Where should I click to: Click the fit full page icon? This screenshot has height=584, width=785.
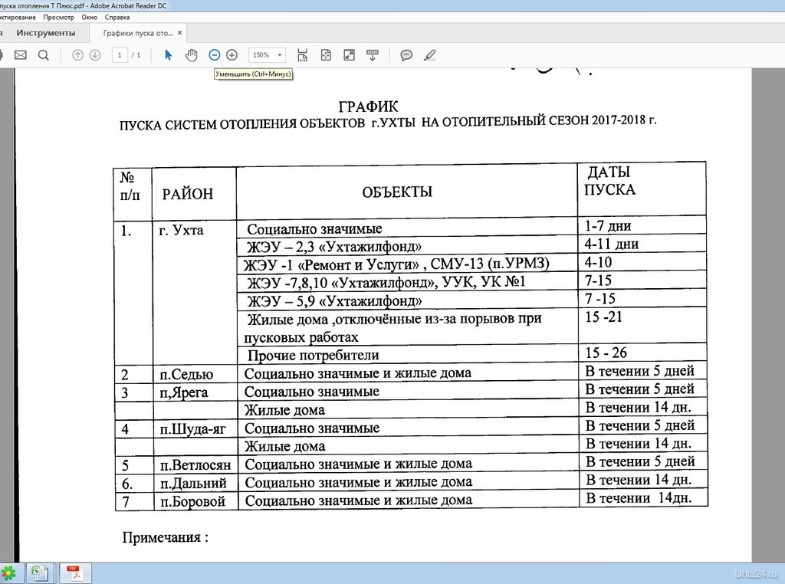326,55
